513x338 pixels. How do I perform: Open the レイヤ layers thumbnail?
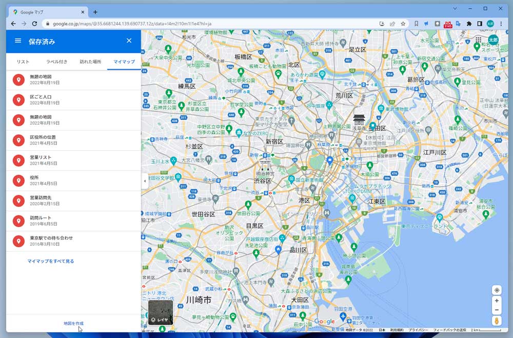[x=161, y=312]
